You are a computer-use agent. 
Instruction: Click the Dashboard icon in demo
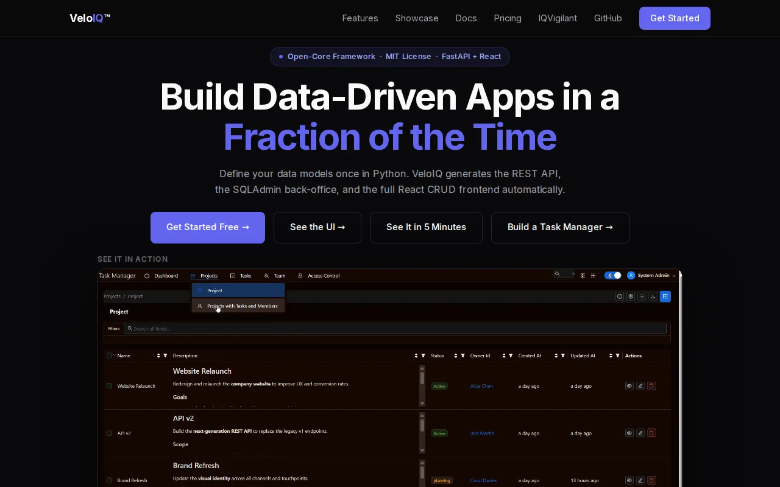click(x=147, y=276)
